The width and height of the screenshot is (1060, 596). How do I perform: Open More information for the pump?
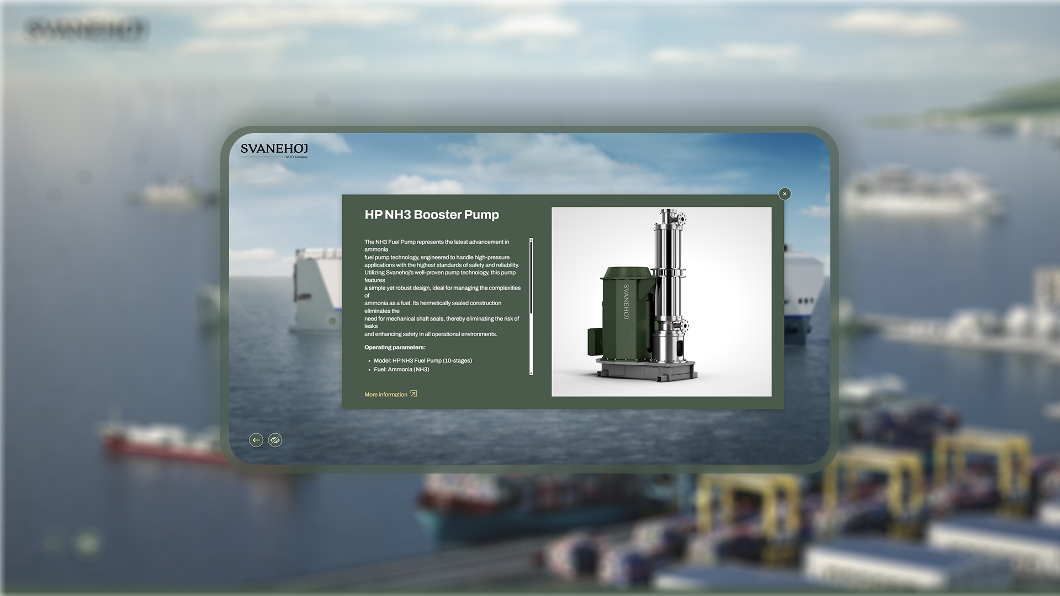coord(386,394)
